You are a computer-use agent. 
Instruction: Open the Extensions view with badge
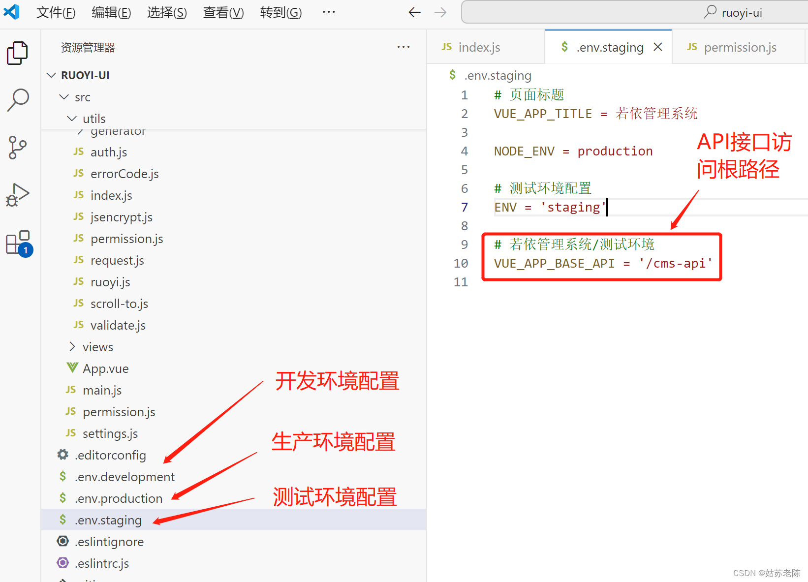tap(19, 243)
